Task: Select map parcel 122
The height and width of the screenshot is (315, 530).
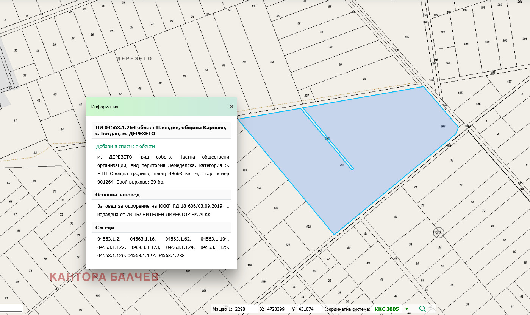Action: [308, 227]
